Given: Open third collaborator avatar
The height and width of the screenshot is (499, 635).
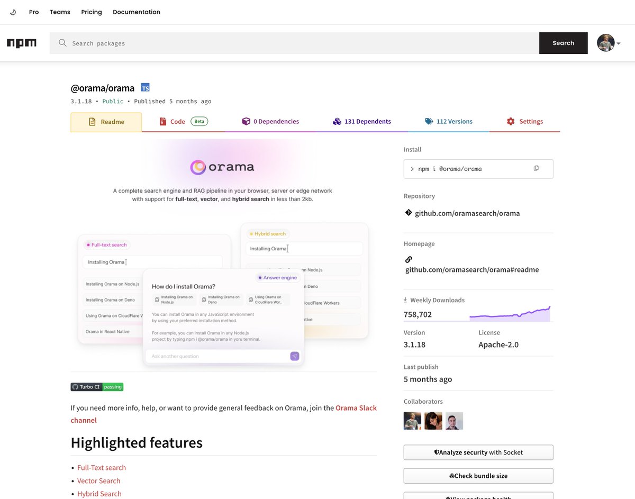Looking at the screenshot, I should (x=454, y=421).
